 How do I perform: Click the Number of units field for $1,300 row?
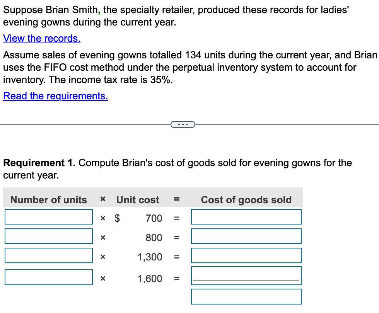48,255
